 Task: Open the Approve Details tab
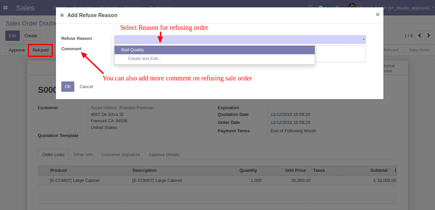[164, 155]
